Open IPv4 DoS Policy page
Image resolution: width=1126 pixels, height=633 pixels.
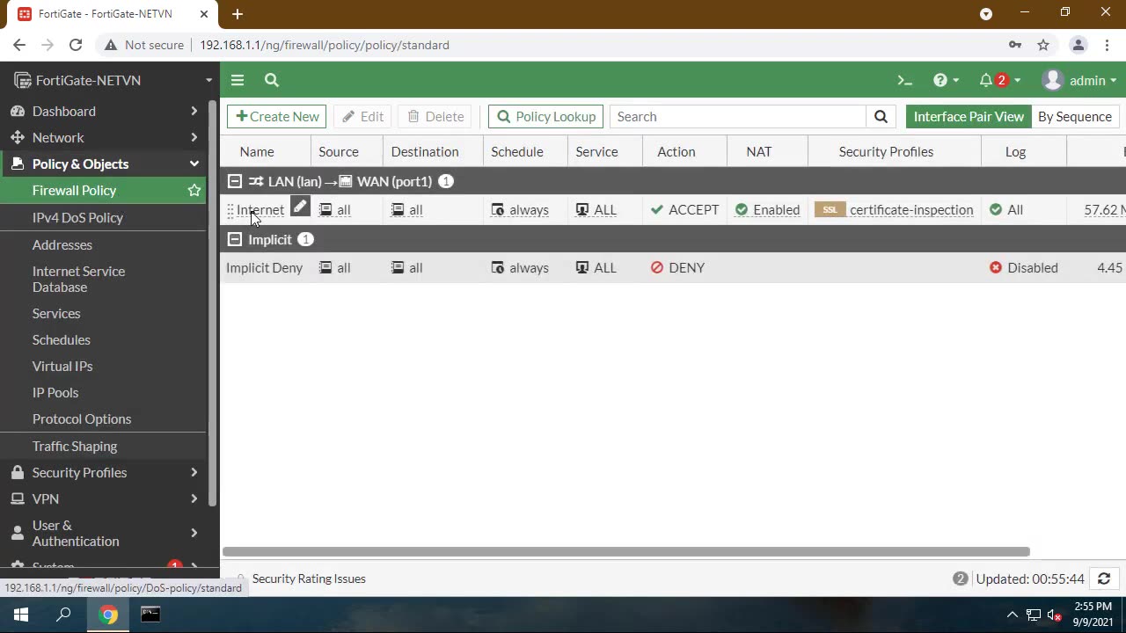click(x=77, y=217)
